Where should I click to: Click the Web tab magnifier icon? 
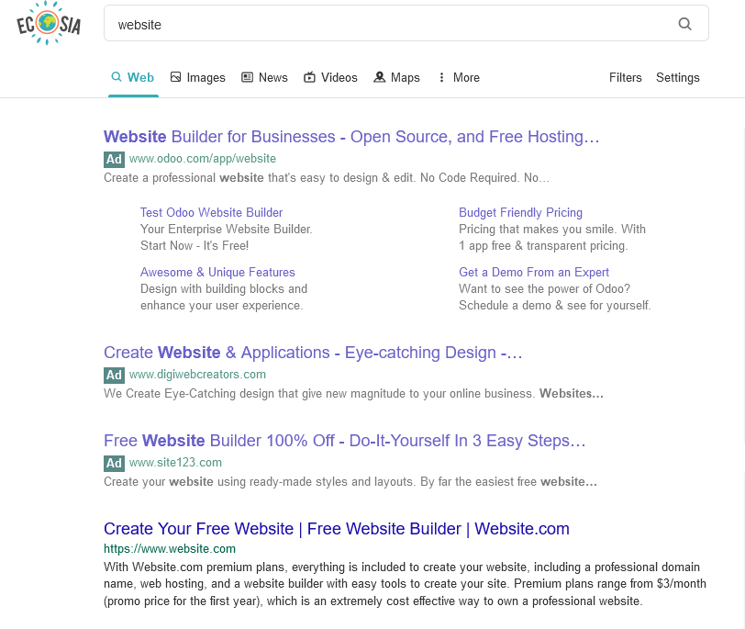(116, 76)
